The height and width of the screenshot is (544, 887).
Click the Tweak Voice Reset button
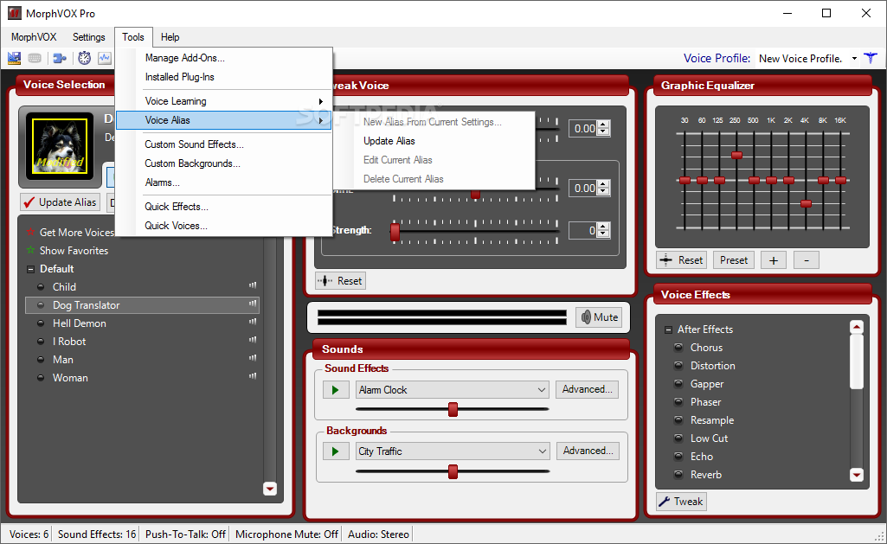340,280
